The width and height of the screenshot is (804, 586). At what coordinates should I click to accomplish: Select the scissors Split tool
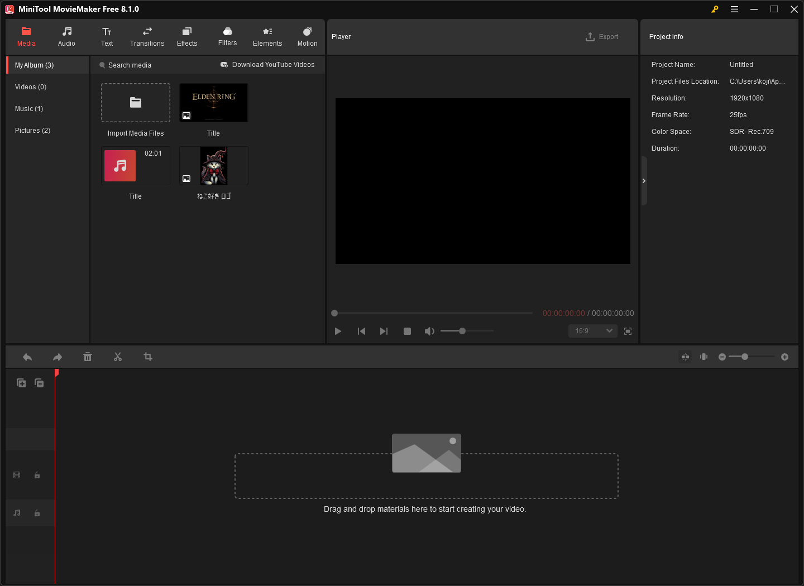tap(118, 357)
